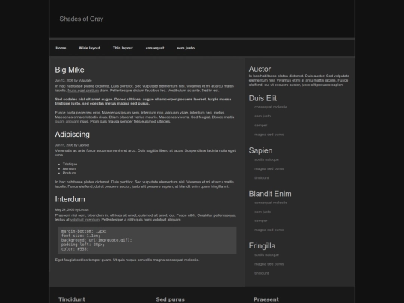Follow the 'volutpat interdum' inline link

(x=85, y=220)
